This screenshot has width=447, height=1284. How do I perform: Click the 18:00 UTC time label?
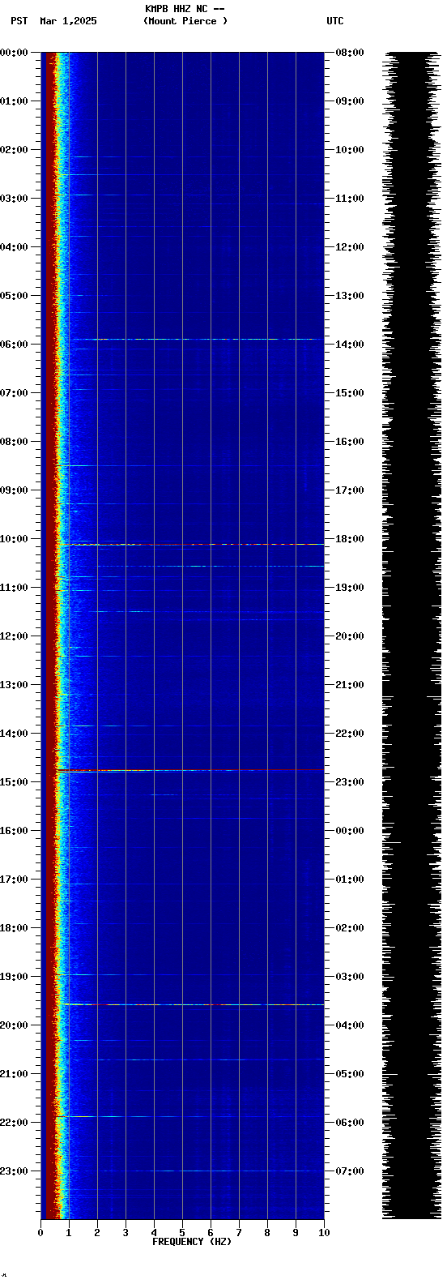(x=349, y=539)
